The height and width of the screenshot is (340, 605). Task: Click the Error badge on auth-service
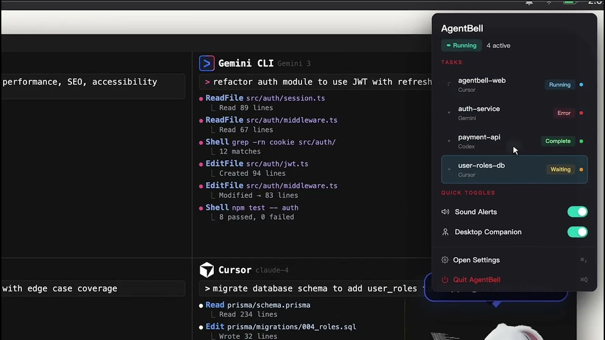click(564, 113)
